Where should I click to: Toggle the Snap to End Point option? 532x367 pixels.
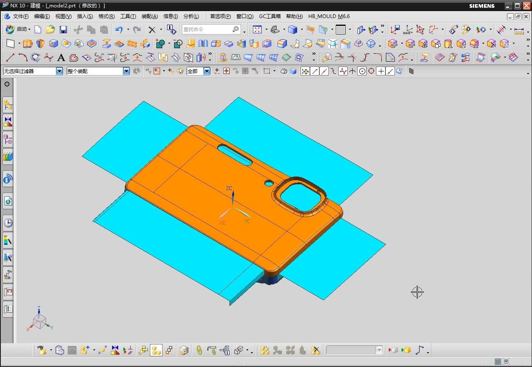(x=315, y=71)
